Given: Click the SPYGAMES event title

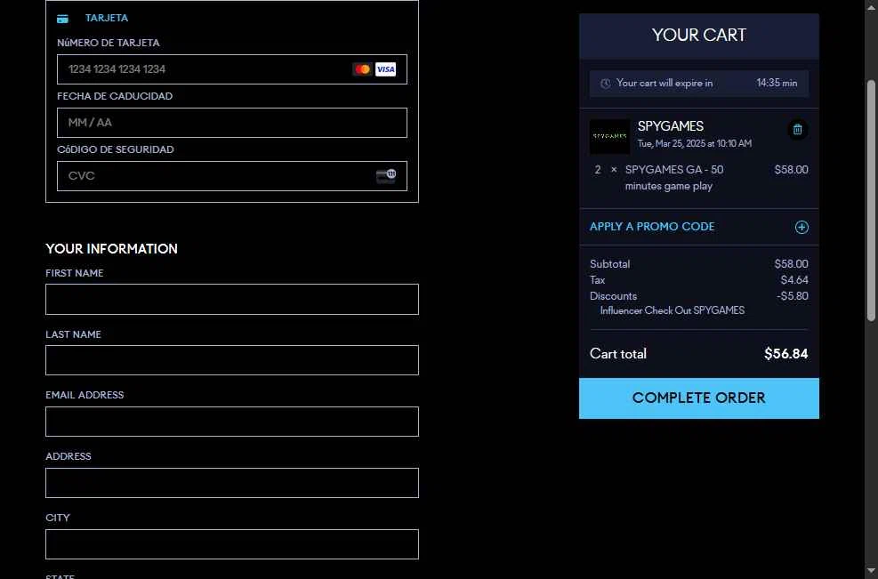Looking at the screenshot, I should [x=670, y=126].
